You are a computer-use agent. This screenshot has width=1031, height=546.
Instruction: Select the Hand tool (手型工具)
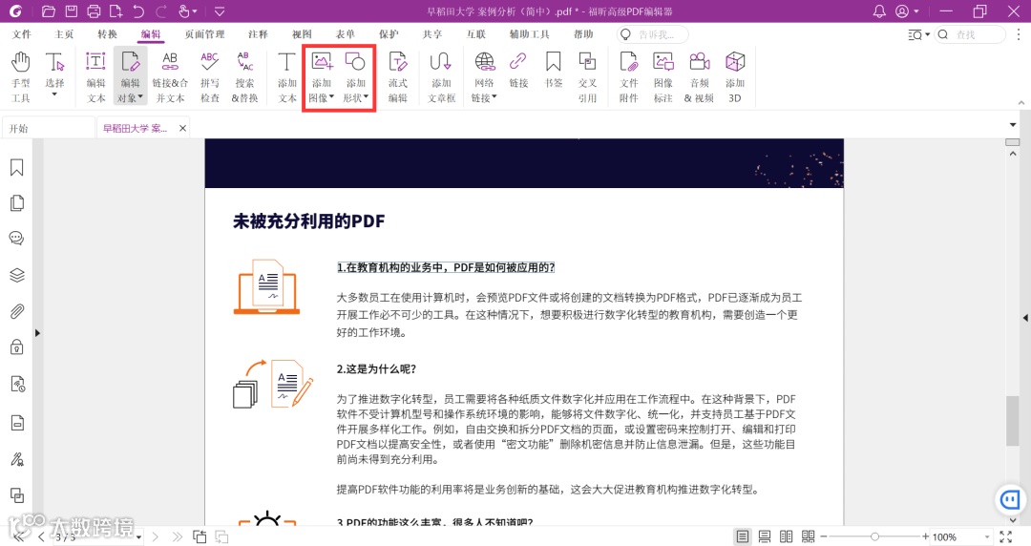click(20, 77)
